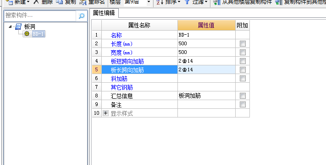Select the 名称 property row

click(139, 35)
